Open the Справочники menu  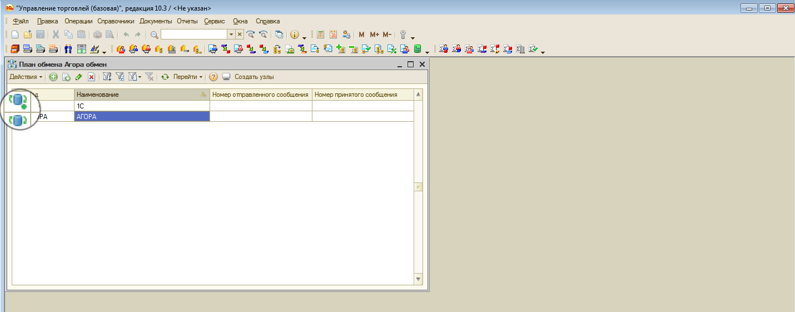[x=116, y=21]
